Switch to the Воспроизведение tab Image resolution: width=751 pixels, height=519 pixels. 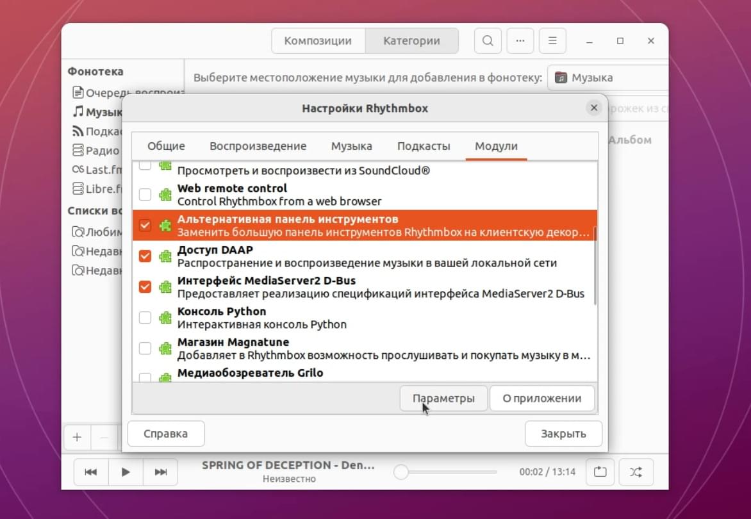pyautogui.click(x=258, y=146)
